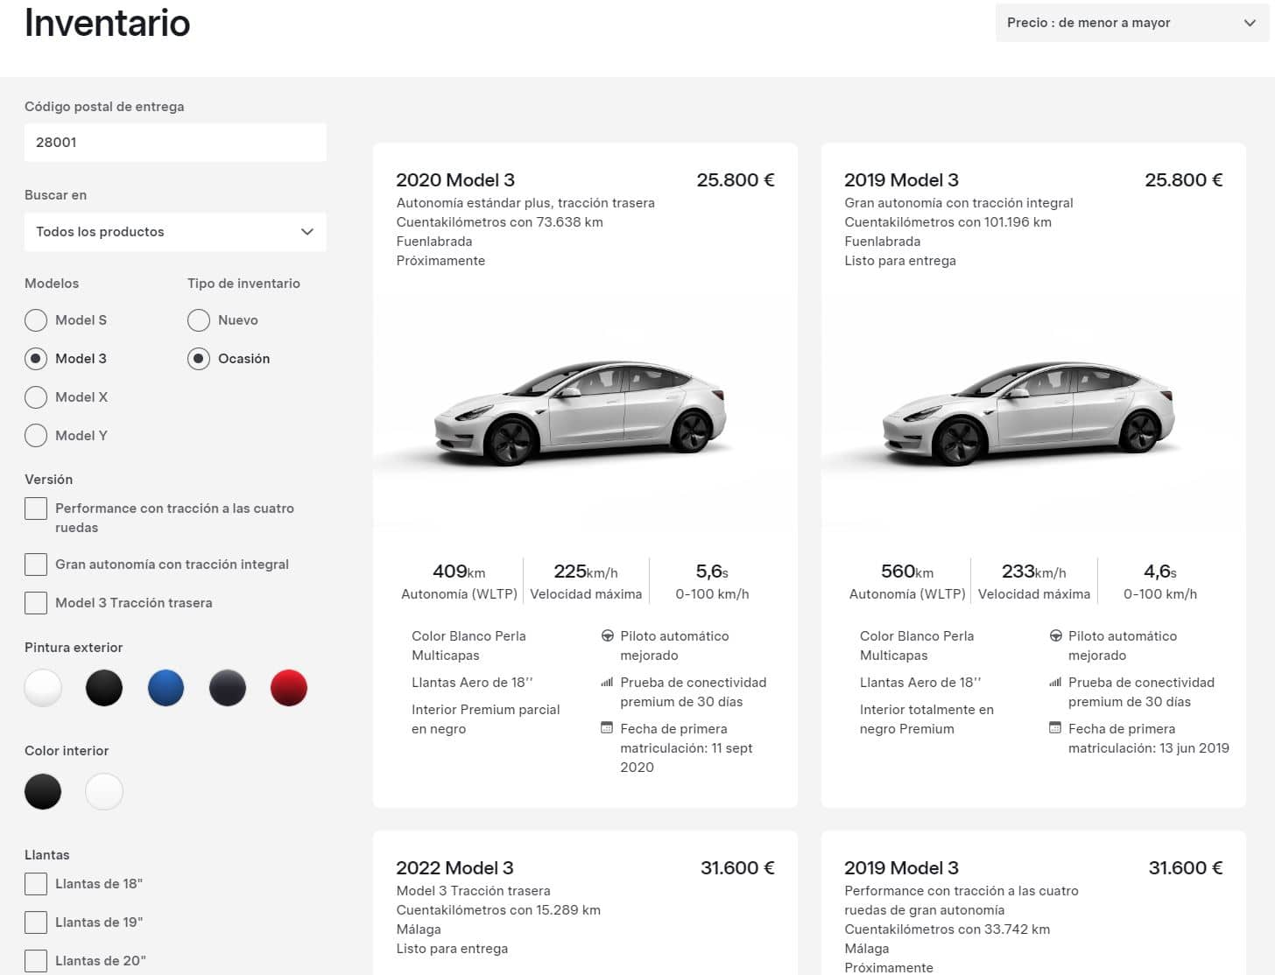
Task: Open the price sort order dropdown
Action: click(x=1132, y=23)
